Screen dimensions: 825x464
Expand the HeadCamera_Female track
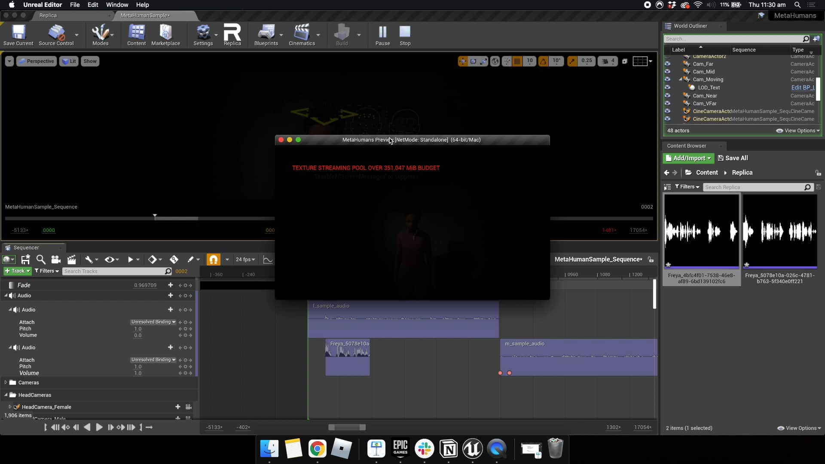point(10,407)
